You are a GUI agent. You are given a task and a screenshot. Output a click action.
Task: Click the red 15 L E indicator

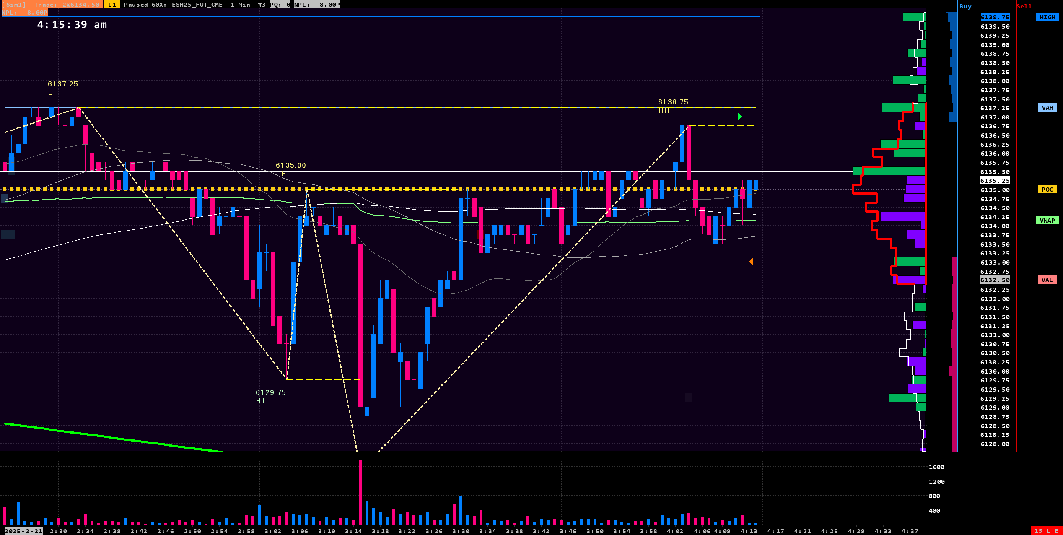1046,531
